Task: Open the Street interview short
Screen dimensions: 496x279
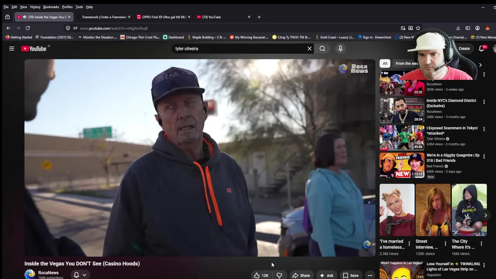Action: tap(433, 210)
